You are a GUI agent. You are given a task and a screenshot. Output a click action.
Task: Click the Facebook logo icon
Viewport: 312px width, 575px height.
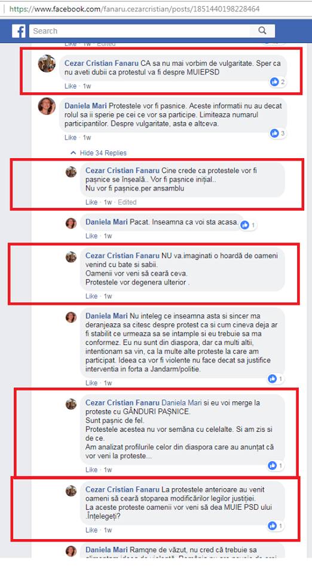click(19, 31)
